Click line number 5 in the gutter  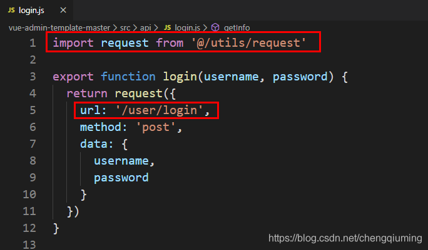[33, 110]
